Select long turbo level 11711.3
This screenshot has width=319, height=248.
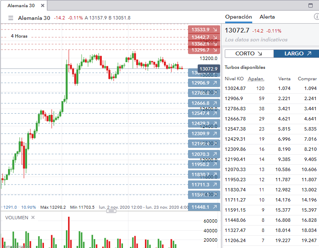pyautogui.click(x=204, y=185)
